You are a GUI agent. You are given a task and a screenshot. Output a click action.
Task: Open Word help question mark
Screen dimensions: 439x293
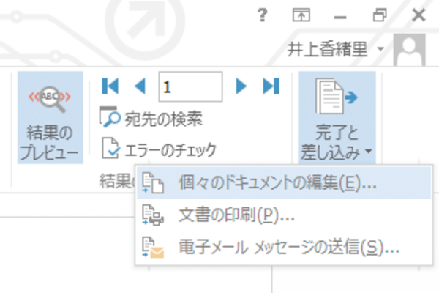[263, 15]
